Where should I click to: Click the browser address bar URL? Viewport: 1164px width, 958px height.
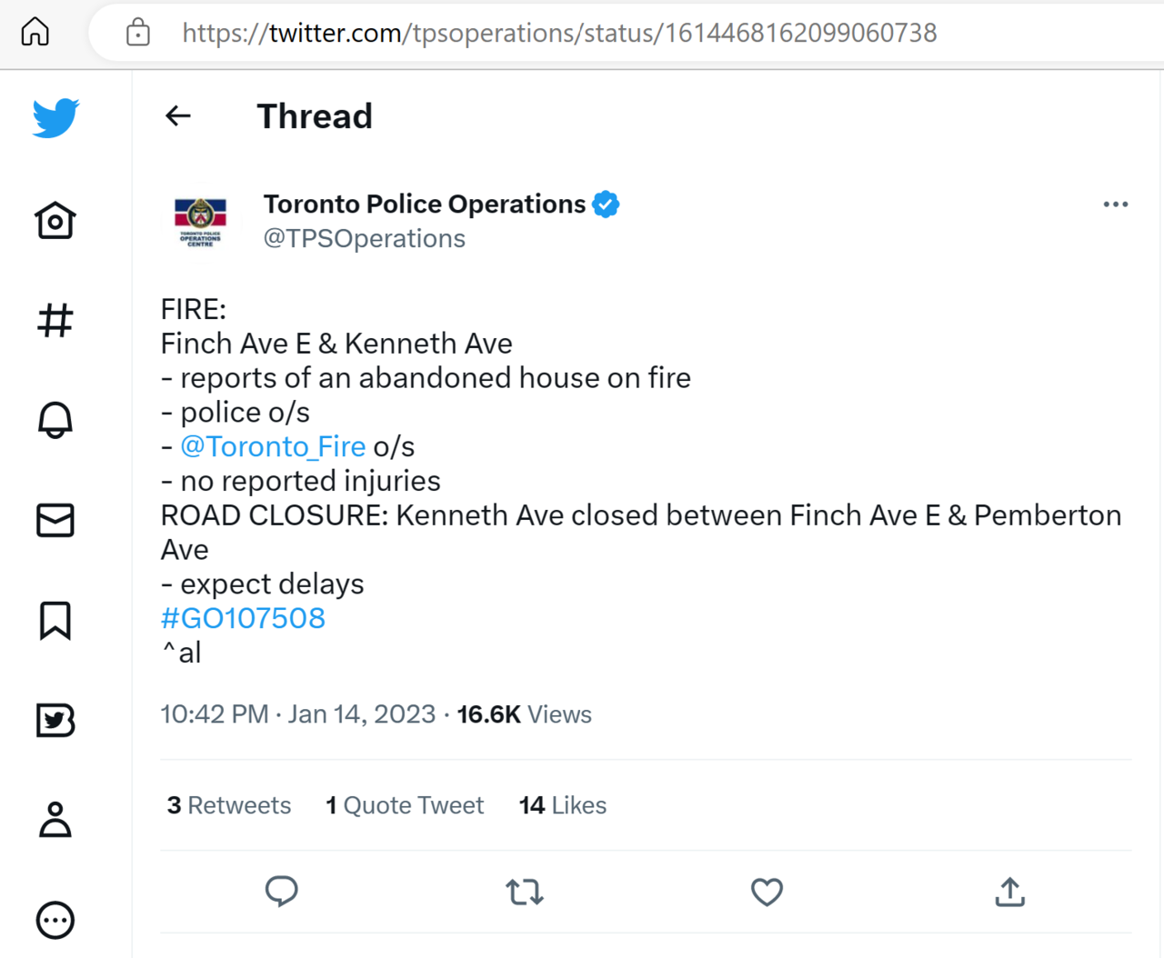pos(559,33)
